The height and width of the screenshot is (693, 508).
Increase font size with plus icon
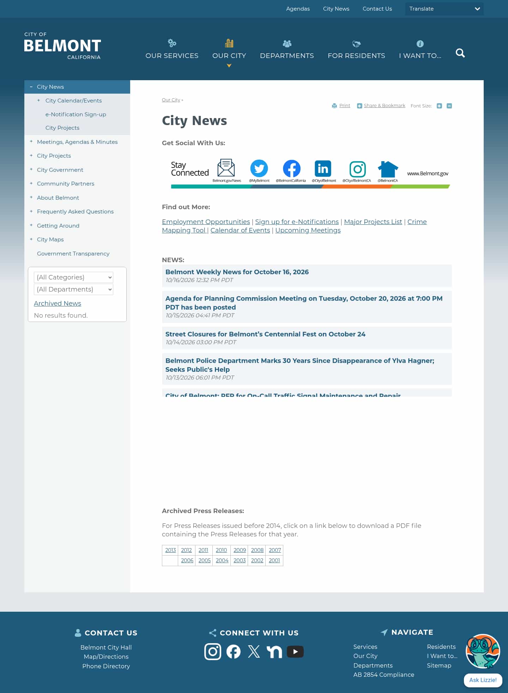[439, 106]
